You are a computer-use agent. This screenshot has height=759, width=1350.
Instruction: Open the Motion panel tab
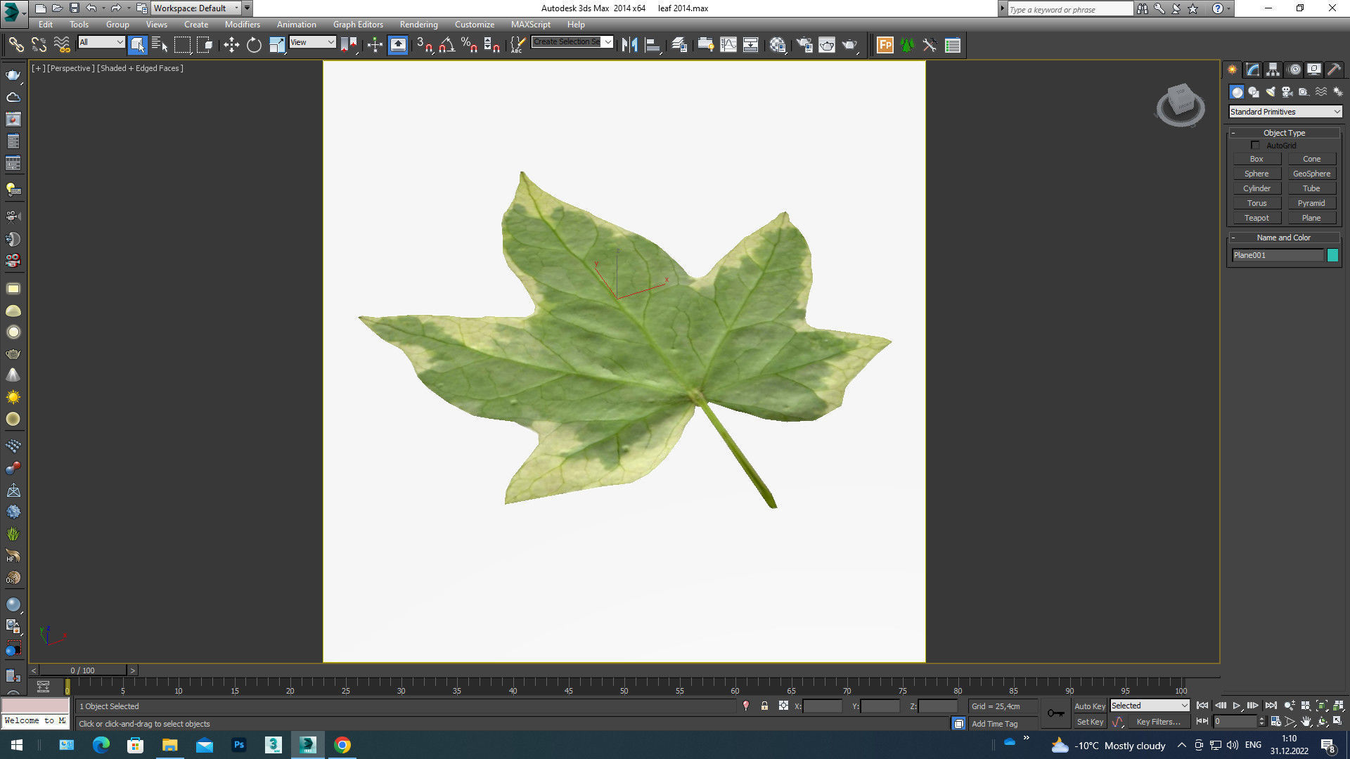(x=1294, y=70)
